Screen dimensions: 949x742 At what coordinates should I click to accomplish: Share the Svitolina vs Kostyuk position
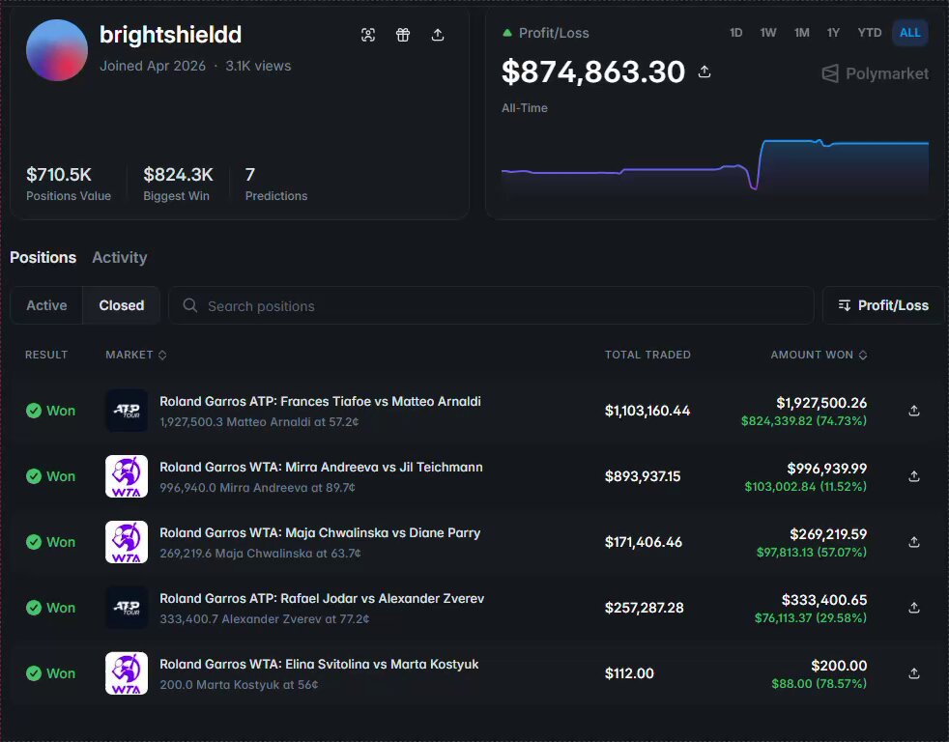[914, 673]
